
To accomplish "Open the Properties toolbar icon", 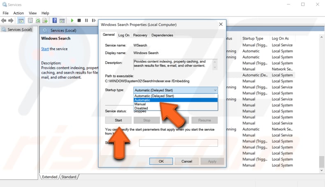I will click(x=30, y=21).
